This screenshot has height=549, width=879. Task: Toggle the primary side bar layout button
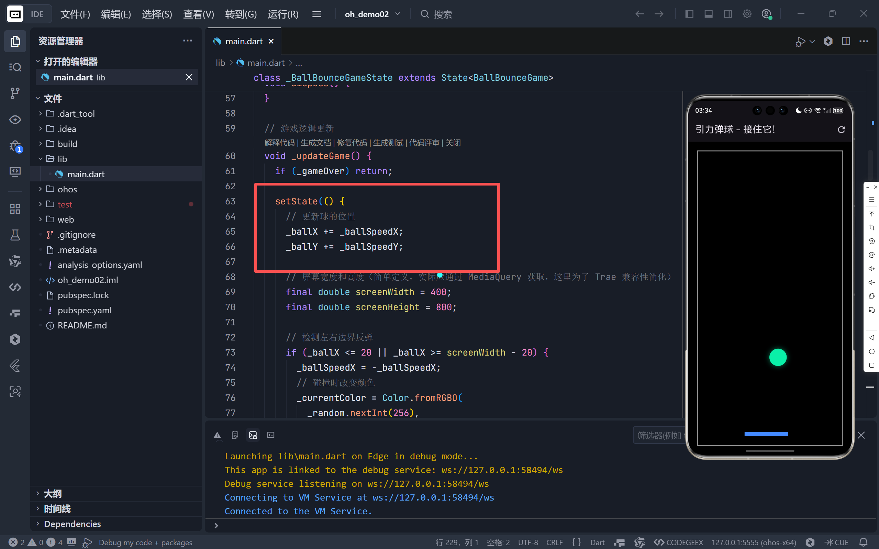click(x=689, y=14)
